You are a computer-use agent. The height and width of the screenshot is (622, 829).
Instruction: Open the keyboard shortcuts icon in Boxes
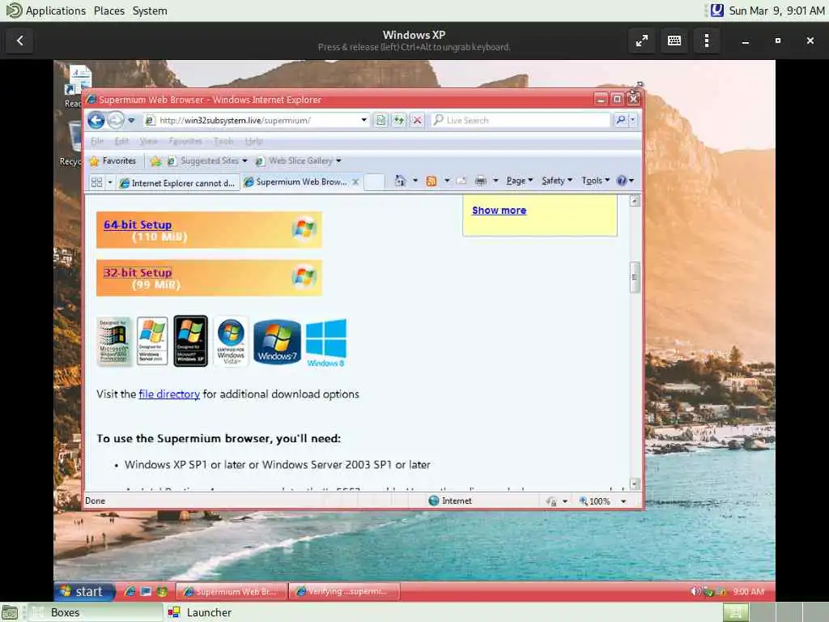[x=674, y=40]
